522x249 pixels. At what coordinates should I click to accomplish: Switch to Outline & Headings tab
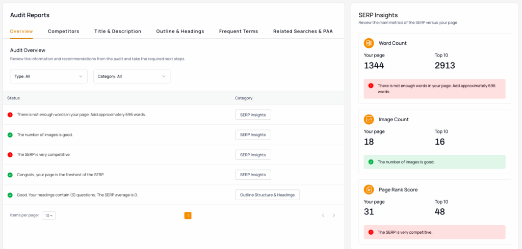tap(180, 31)
